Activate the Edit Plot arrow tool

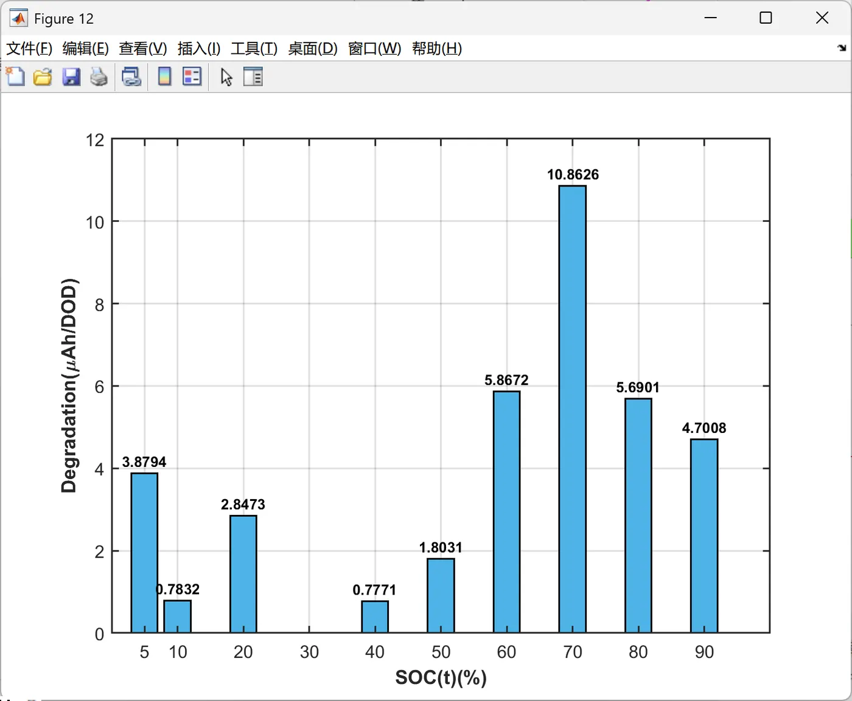tap(226, 77)
